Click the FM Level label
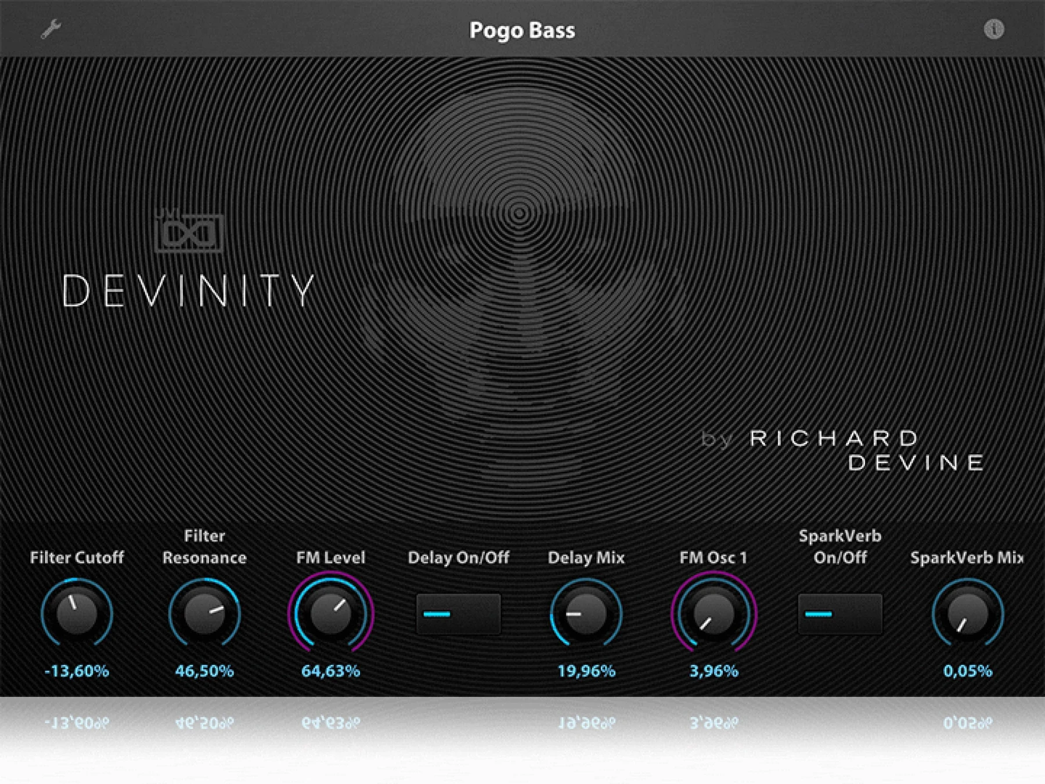Screen dimensions: 1045x784 tap(331, 558)
